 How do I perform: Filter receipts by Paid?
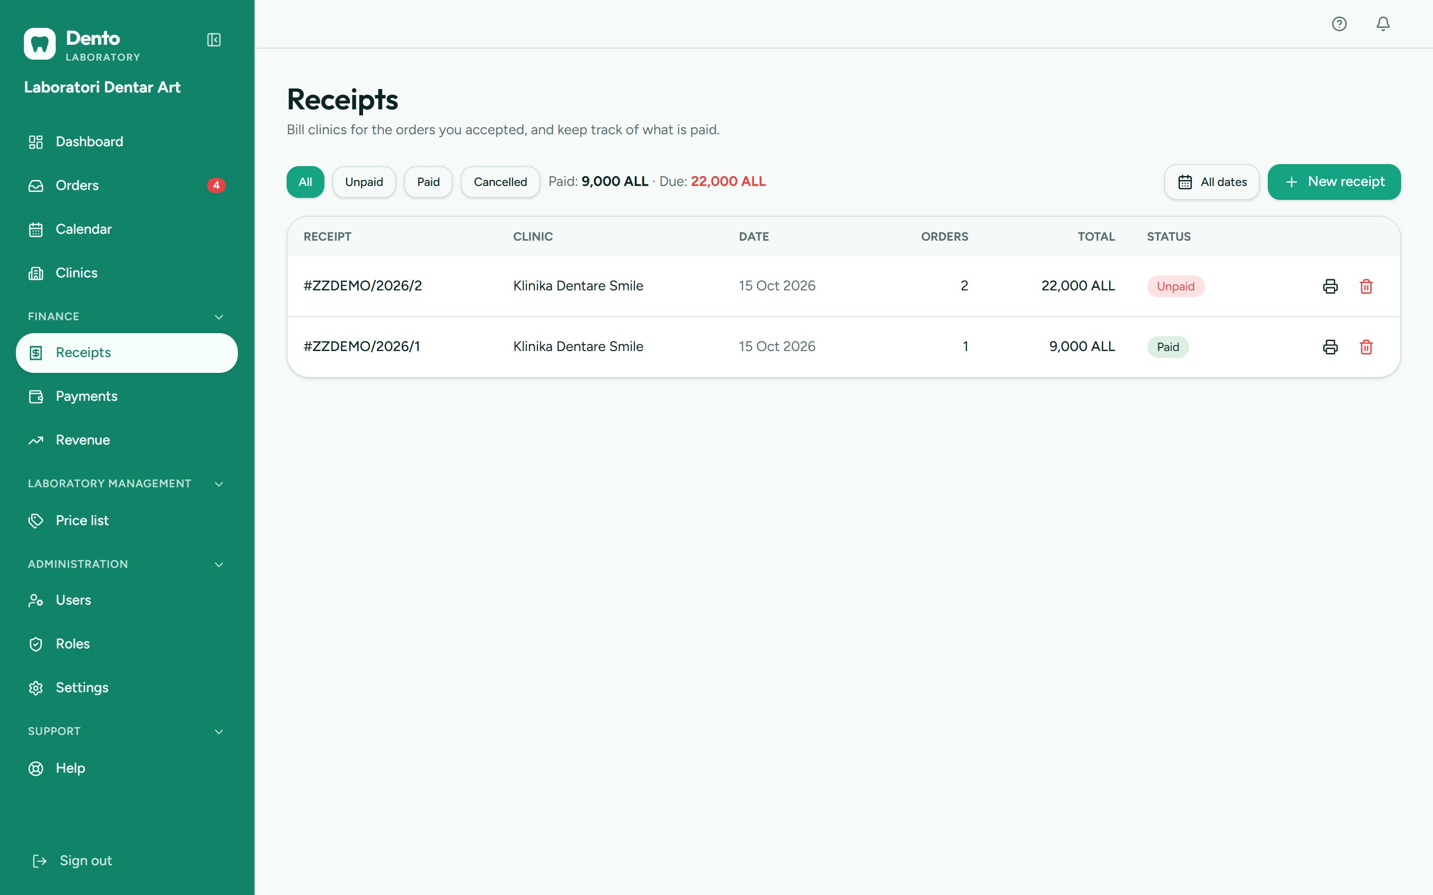tap(428, 181)
